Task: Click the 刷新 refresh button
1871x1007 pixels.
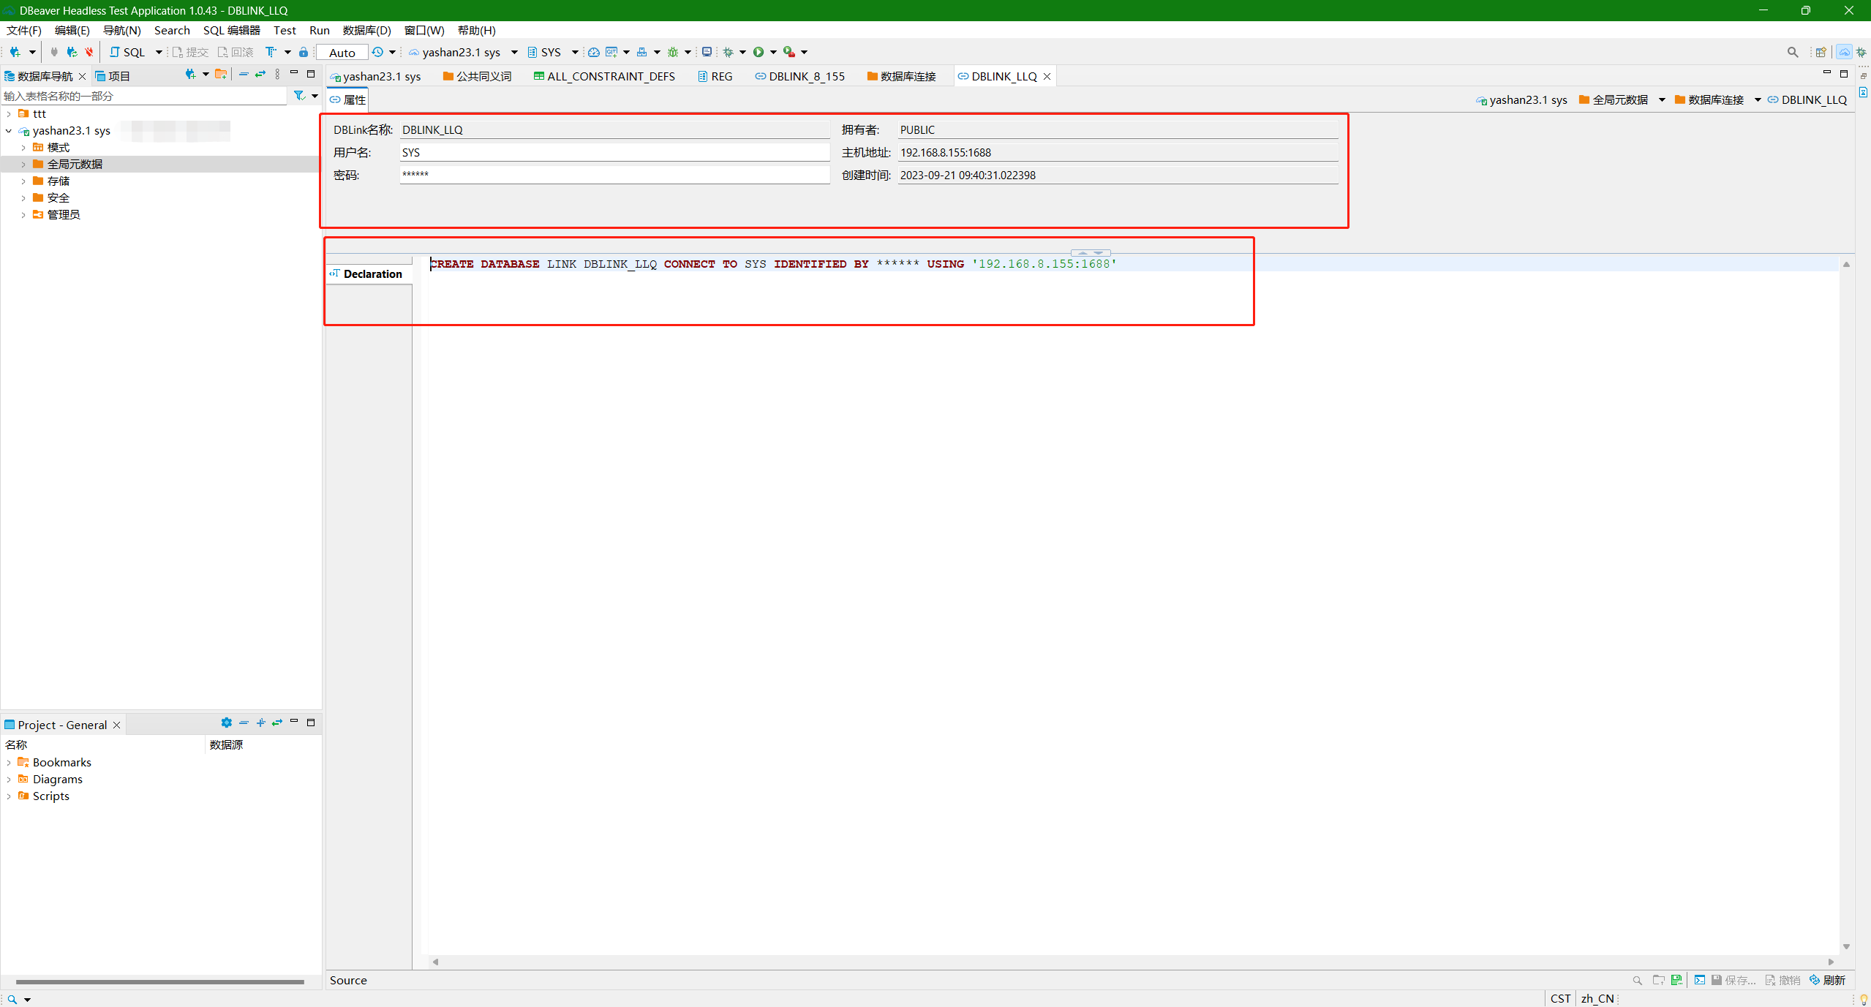Action: (x=1827, y=980)
